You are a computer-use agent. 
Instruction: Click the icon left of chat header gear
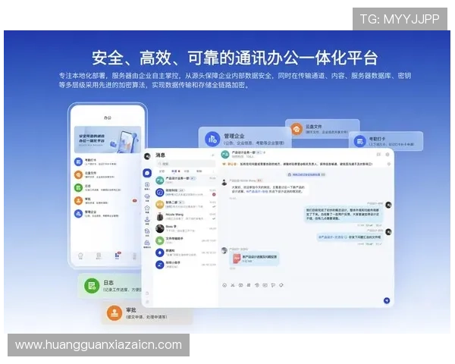tap(378, 155)
